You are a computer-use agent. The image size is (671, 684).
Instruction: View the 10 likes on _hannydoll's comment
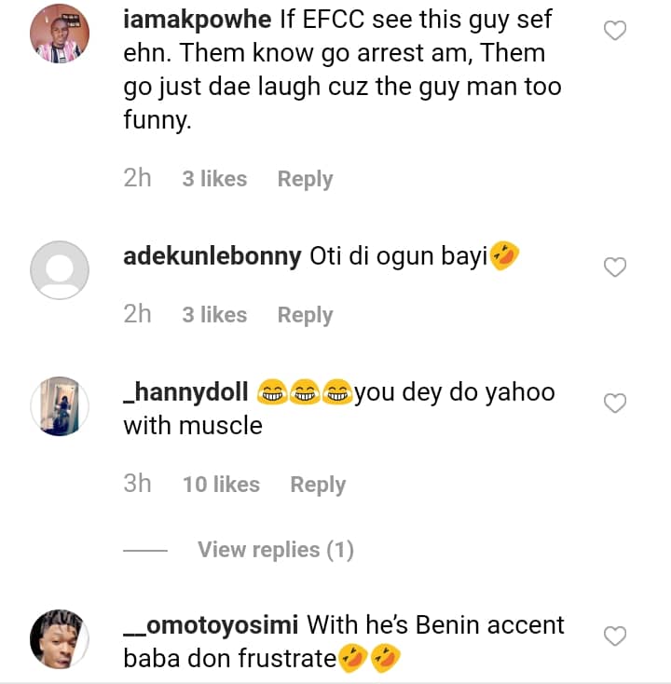pyautogui.click(x=221, y=485)
